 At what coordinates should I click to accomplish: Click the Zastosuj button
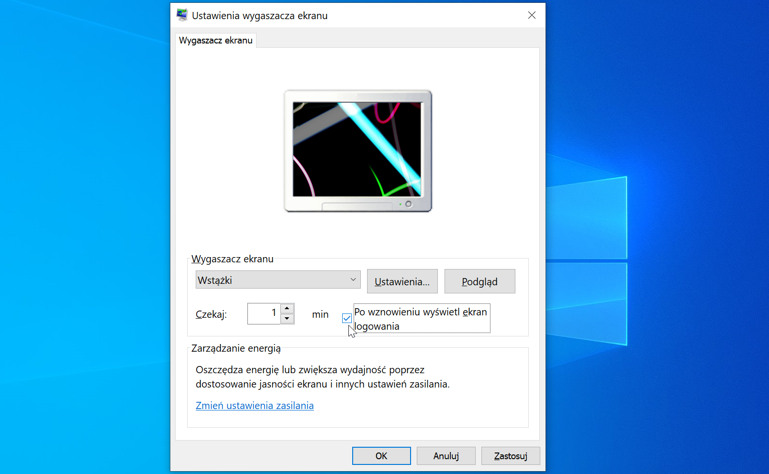pos(511,456)
